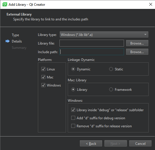
Task: Close the Add Library dialog
Action: coord(151,4)
